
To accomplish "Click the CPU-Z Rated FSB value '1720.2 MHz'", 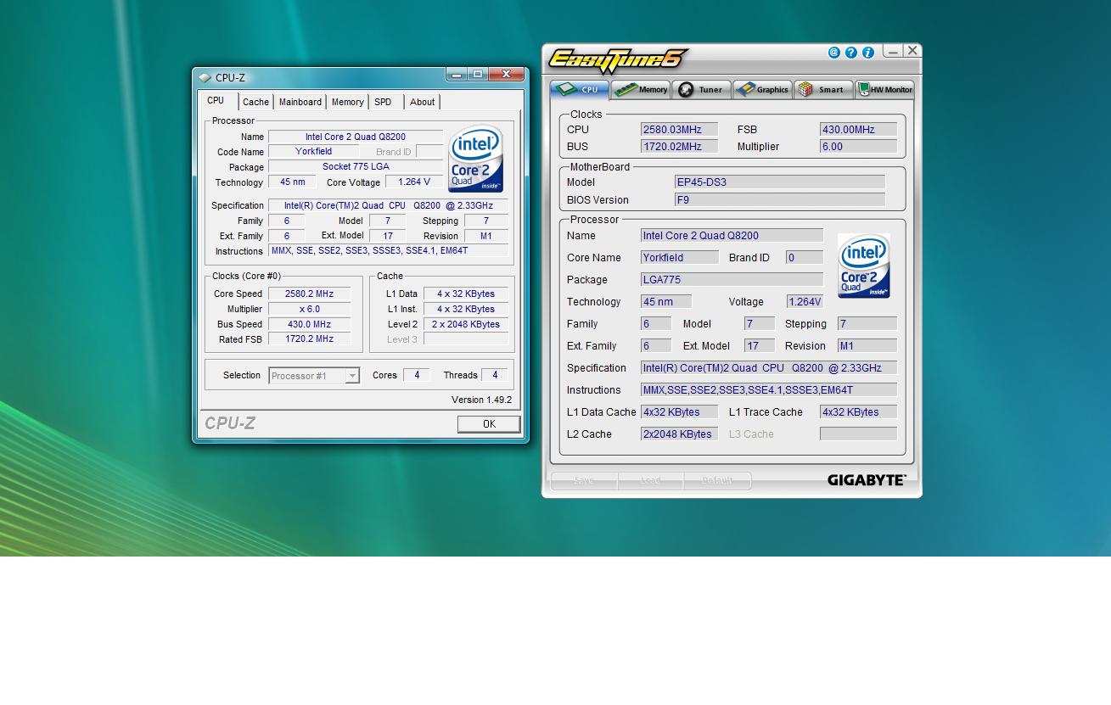I will (309, 339).
